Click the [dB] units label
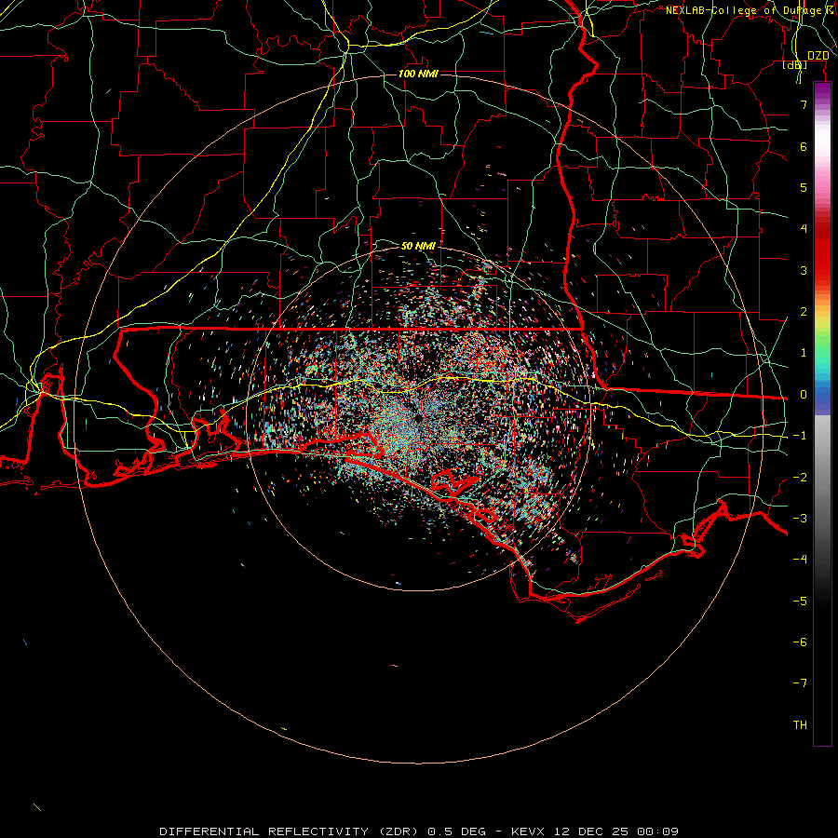The height and width of the screenshot is (838, 838). pyautogui.click(x=795, y=65)
